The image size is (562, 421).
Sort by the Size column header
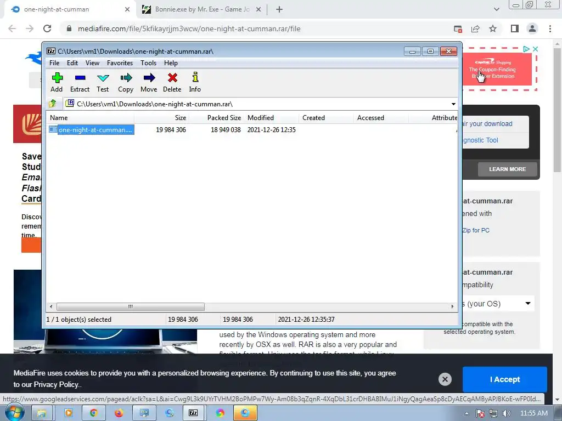(162, 118)
